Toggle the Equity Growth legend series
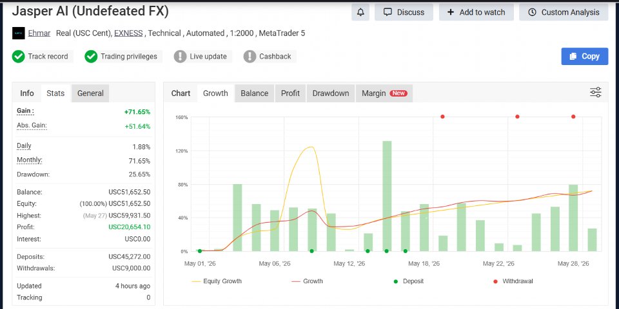This screenshot has width=619, height=309. point(217,281)
